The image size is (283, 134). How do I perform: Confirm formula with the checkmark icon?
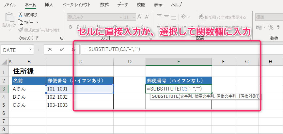(x=62, y=49)
